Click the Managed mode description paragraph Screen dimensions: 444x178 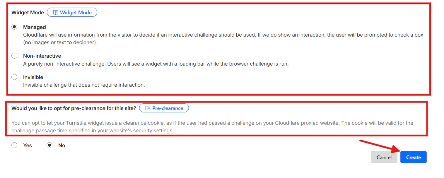coord(223,39)
